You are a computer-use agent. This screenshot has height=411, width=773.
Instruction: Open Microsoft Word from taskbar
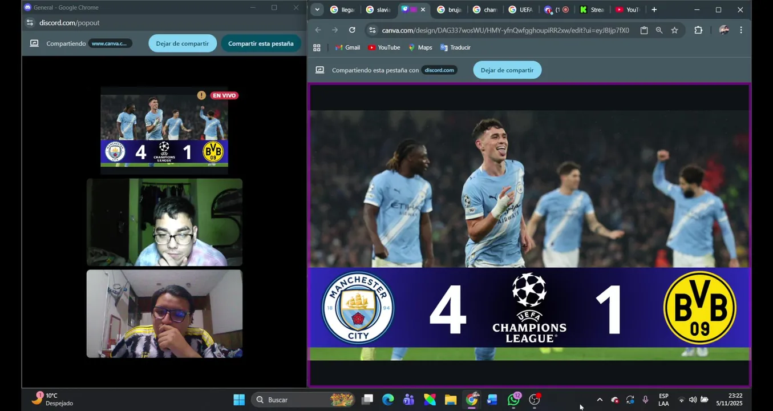[492, 400]
